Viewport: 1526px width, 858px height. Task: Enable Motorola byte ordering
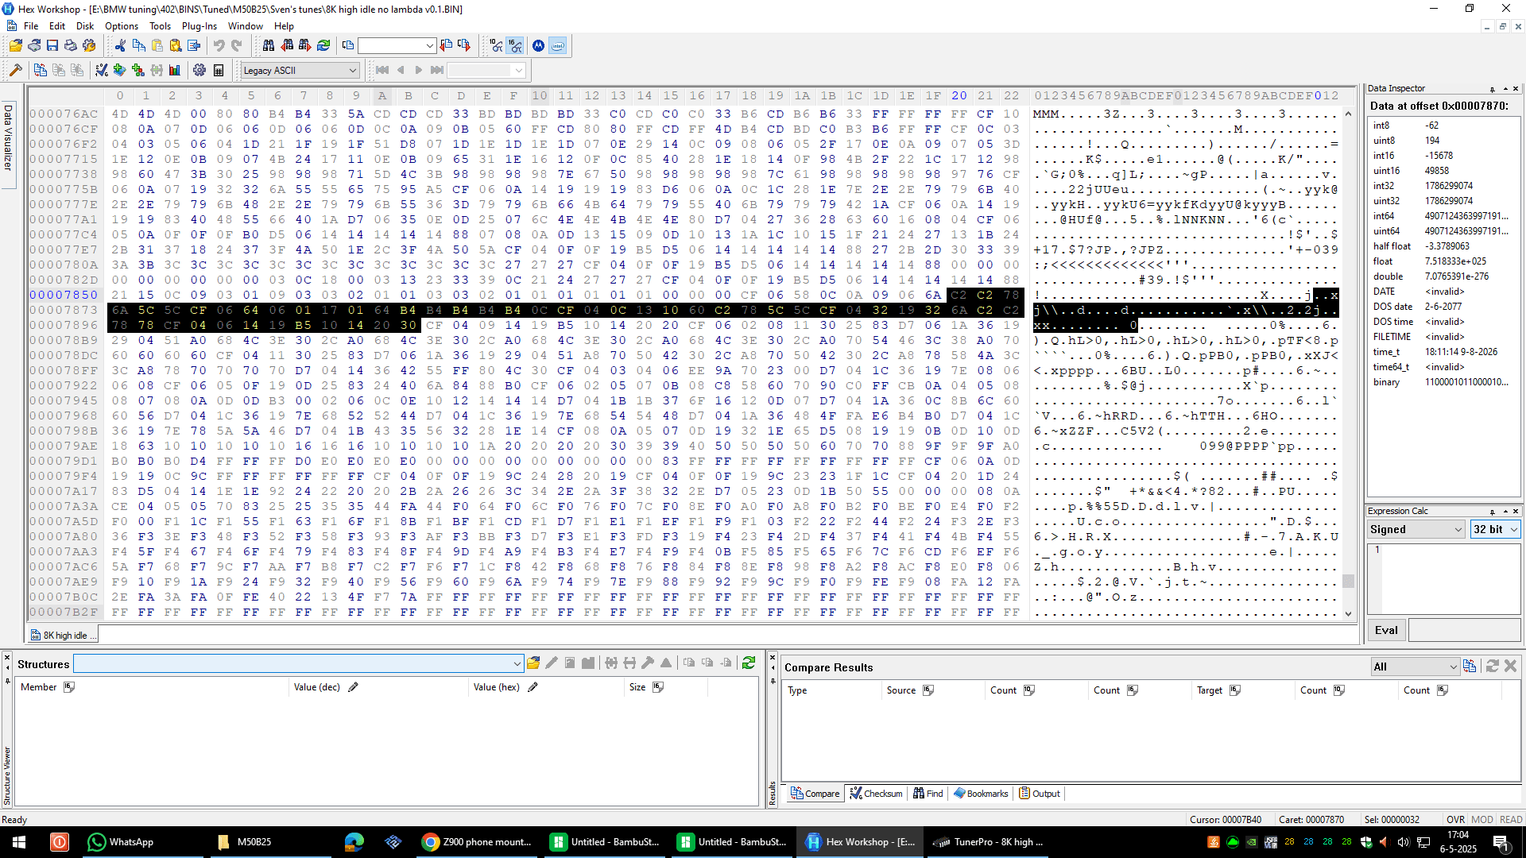(539, 45)
